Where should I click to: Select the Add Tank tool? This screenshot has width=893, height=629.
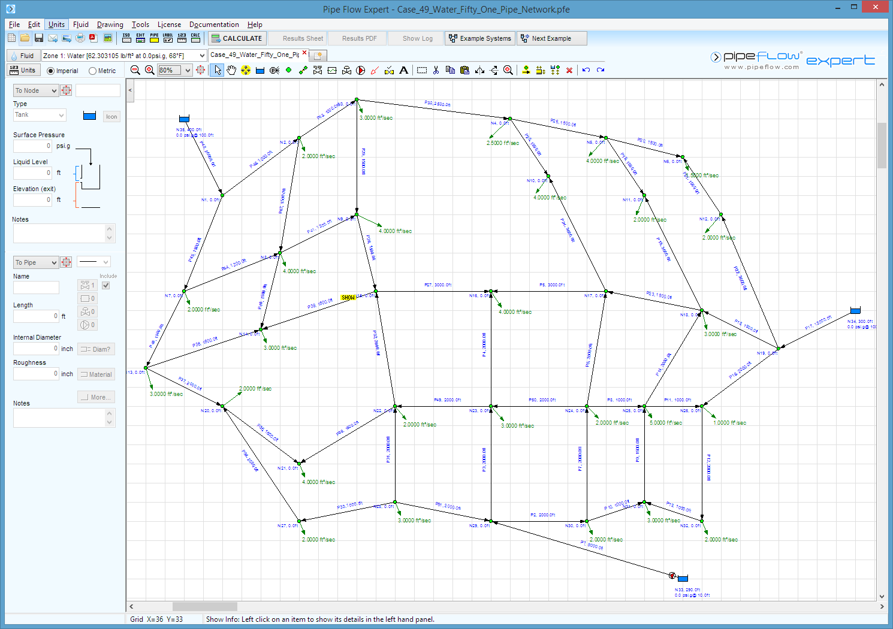[260, 70]
